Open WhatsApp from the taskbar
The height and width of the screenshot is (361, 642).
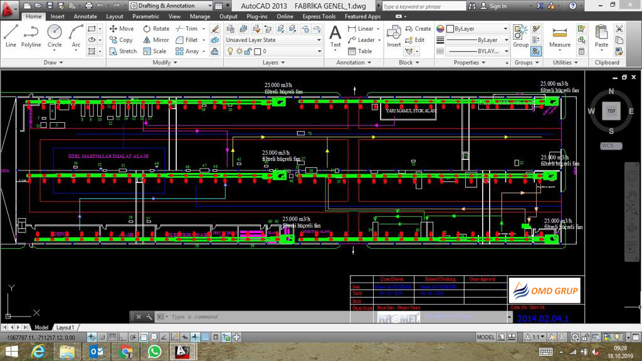pyautogui.click(x=154, y=352)
